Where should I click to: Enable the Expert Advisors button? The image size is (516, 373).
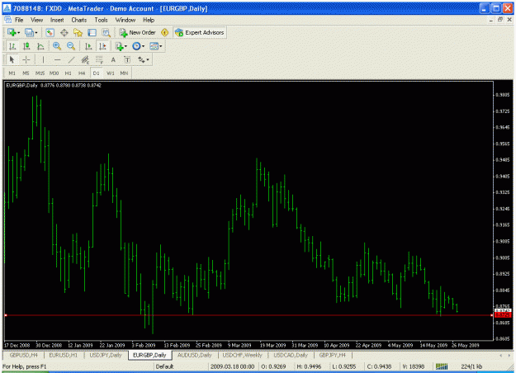[x=200, y=32]
